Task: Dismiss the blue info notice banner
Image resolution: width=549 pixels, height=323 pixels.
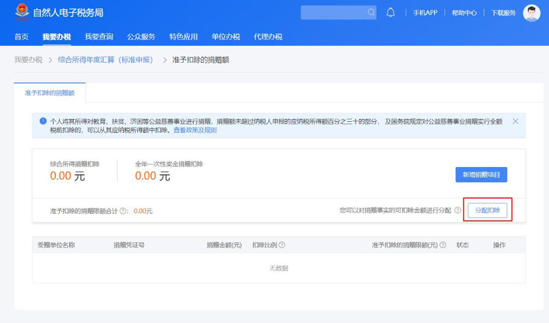Action: (515, 121)
